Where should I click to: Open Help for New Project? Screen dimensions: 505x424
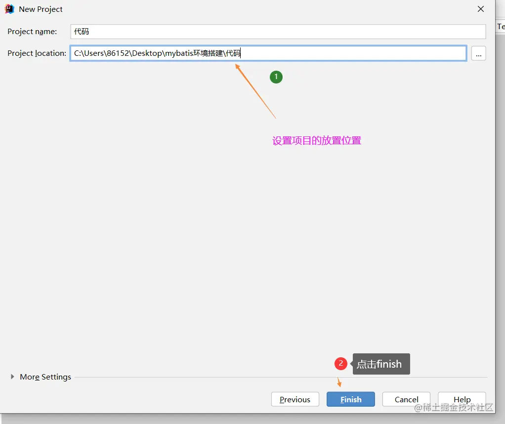(x=462, y=399)
